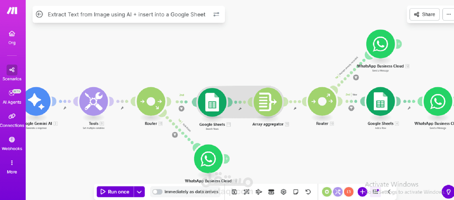Click wrench after Google Sheets Add a Row

point(409,108)
